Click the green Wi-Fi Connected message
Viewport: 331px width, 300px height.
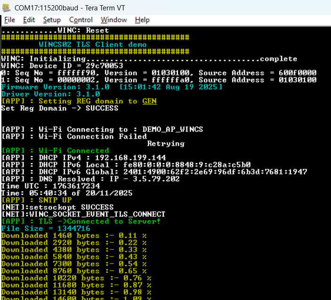55,151
